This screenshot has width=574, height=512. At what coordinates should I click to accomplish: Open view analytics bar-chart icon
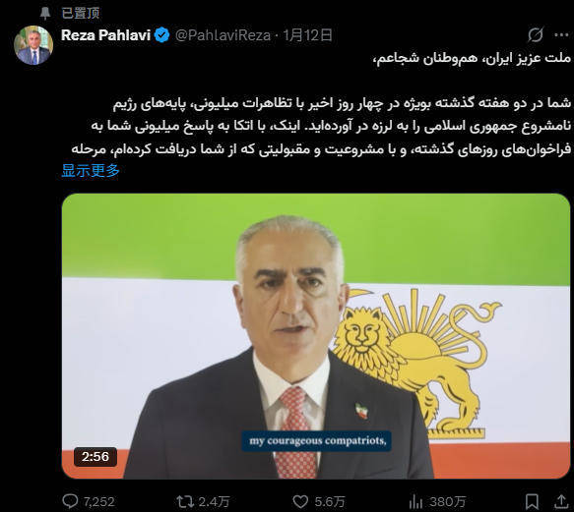click(x=415, y=501)
